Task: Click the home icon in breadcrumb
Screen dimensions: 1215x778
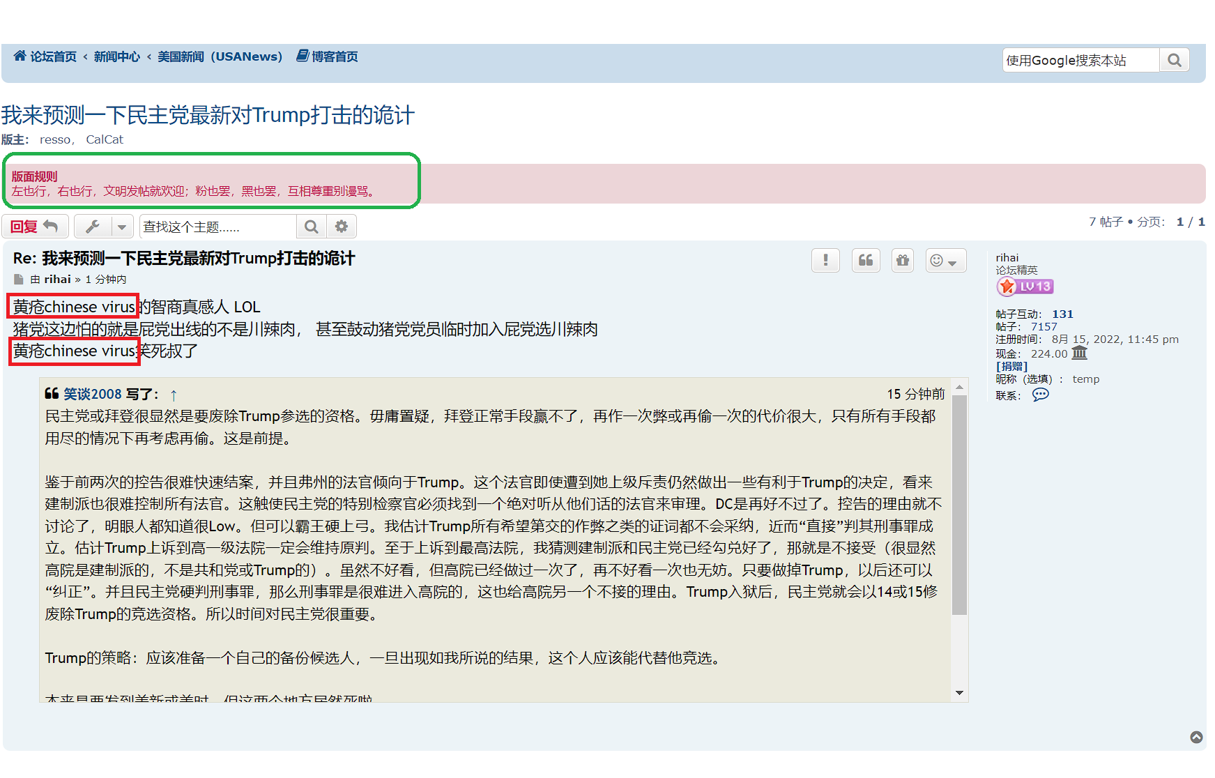Action: [x=20, y=56]
